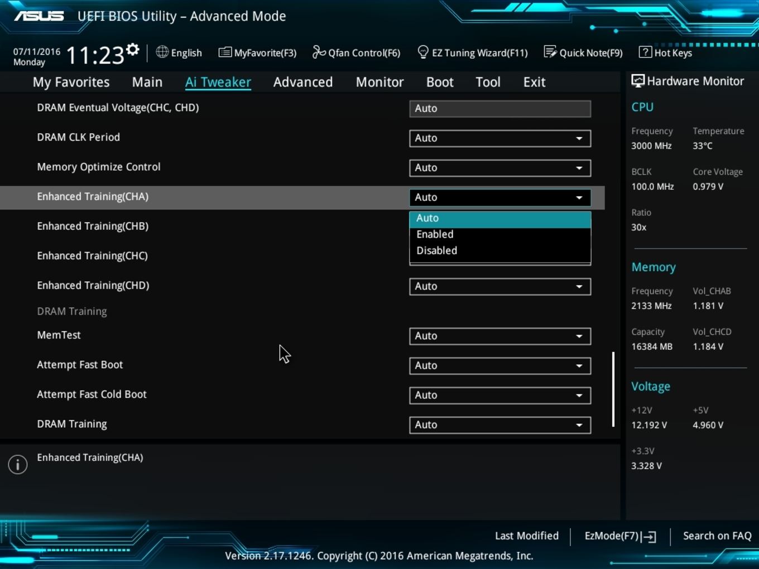Select the Enhanced Training(CHC) row label
The width and height of the screenshot is (759, 569).
coord(92,255)
